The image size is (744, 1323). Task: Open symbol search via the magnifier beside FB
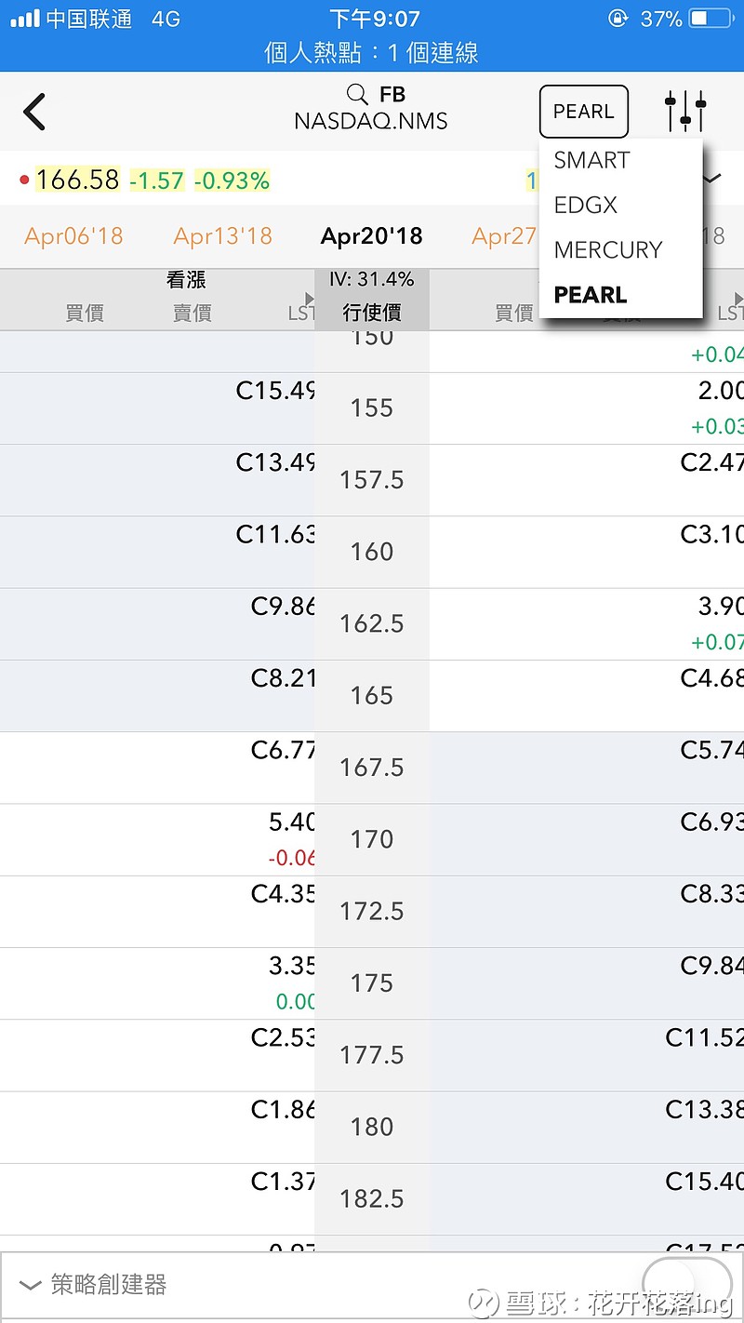pos(357,94)
